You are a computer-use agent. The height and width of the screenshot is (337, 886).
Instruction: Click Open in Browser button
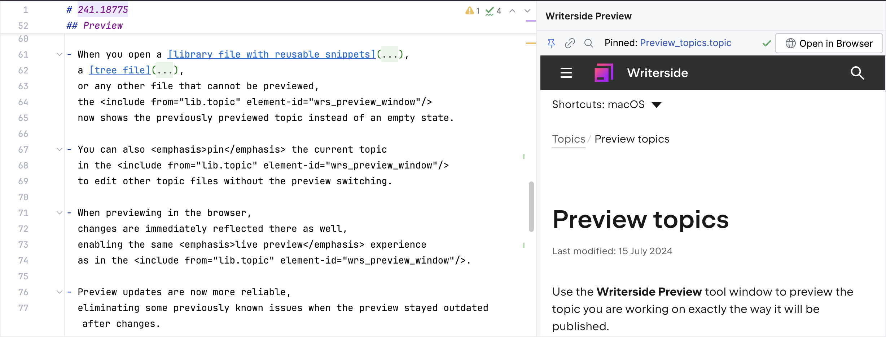(x=829, y=44)
